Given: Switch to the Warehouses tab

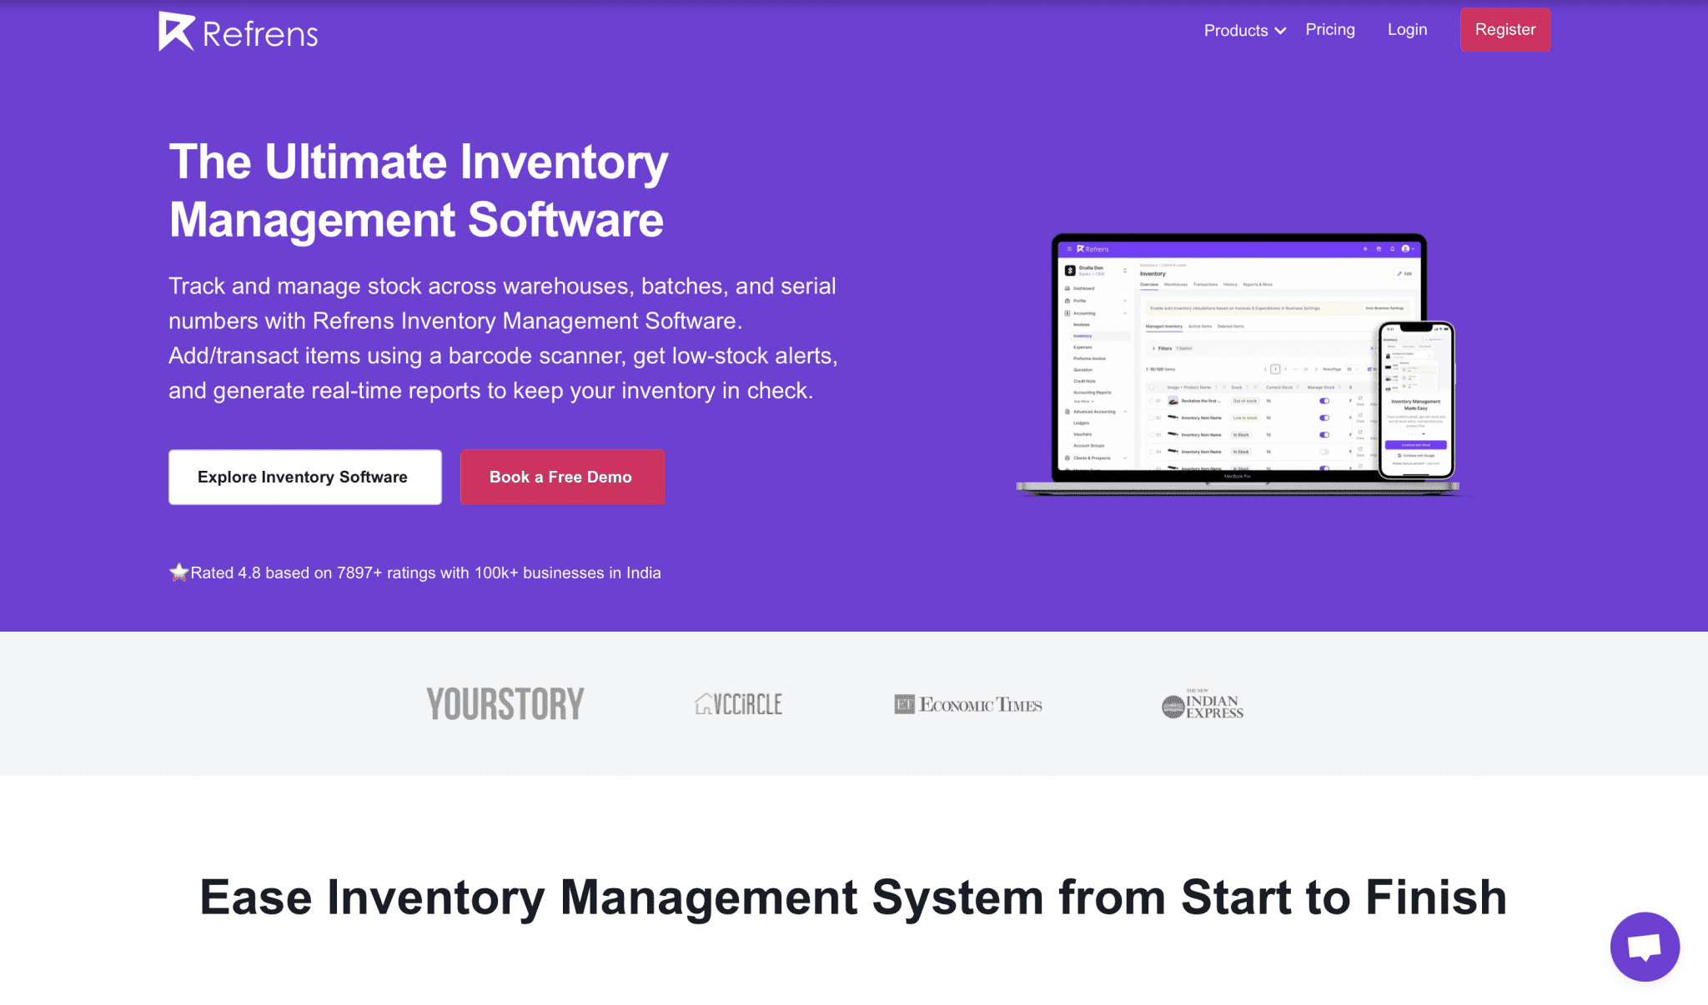Looking at the screenshot, I should click(x=1176, y=284).
